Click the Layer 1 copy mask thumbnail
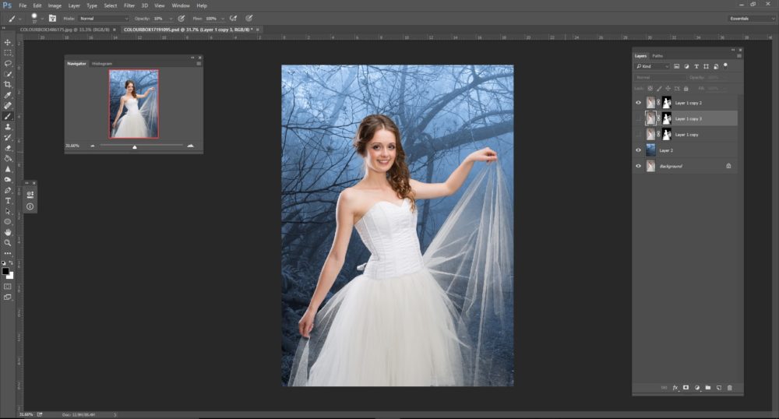Image resolution: width=779 pixels, height=419 pixels. pyautogui.click(x=667, y=134)
